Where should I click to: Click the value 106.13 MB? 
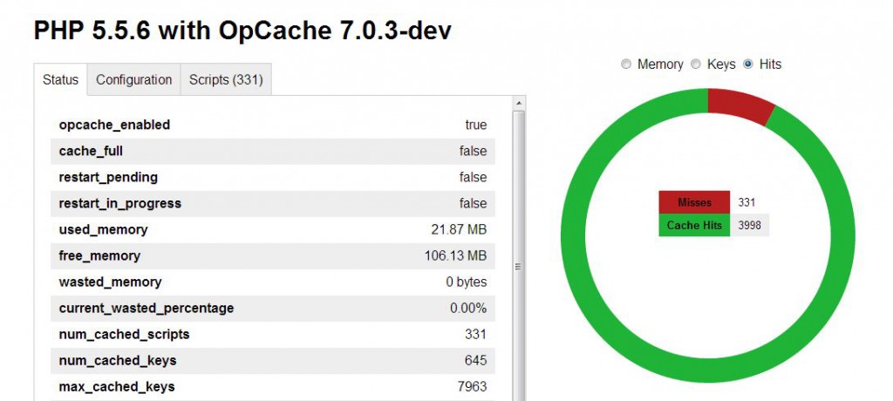455,255
